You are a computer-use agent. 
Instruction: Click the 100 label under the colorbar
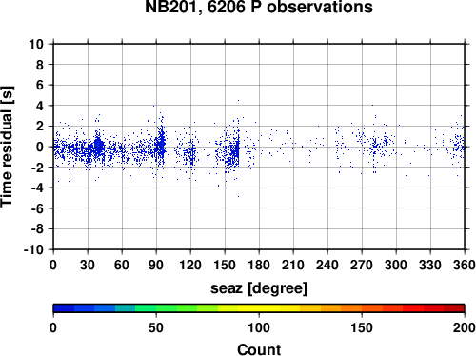point(259,327)
